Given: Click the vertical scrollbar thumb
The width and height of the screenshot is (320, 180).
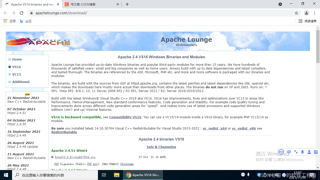Looking at the screenshot, I should [x=318, y=46].
